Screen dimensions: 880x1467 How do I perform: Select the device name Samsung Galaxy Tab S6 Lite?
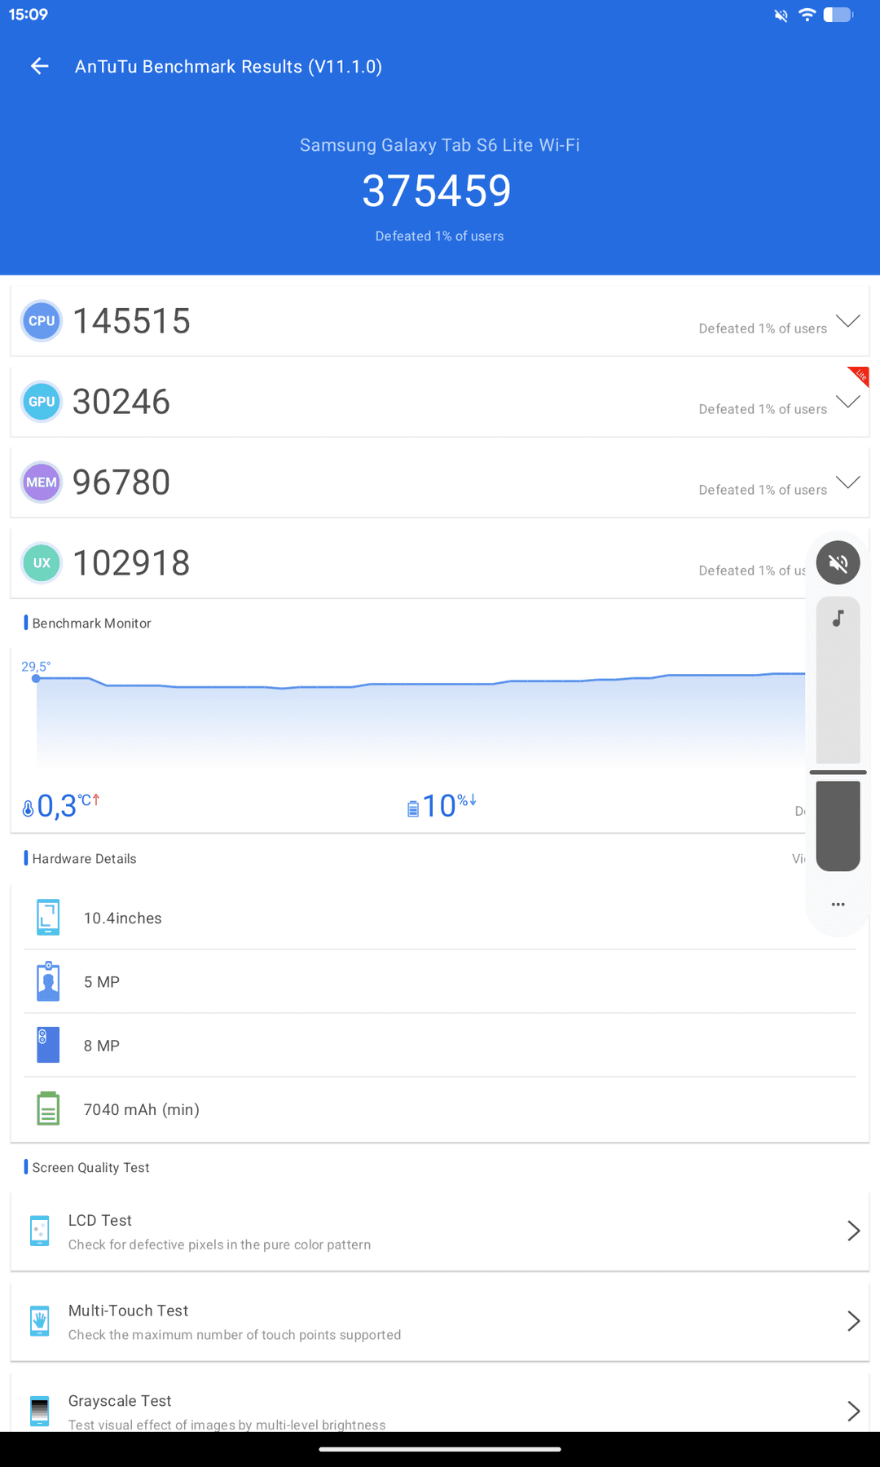tap(440, 145)
